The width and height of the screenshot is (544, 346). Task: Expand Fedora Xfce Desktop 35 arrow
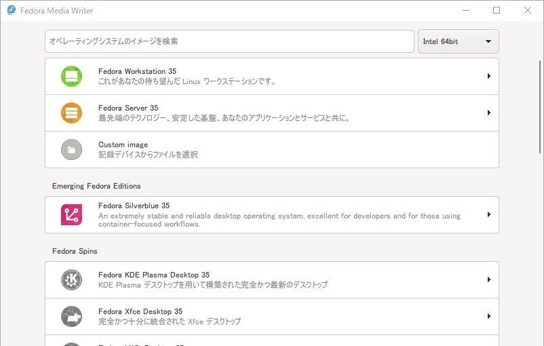coord(488,316)
